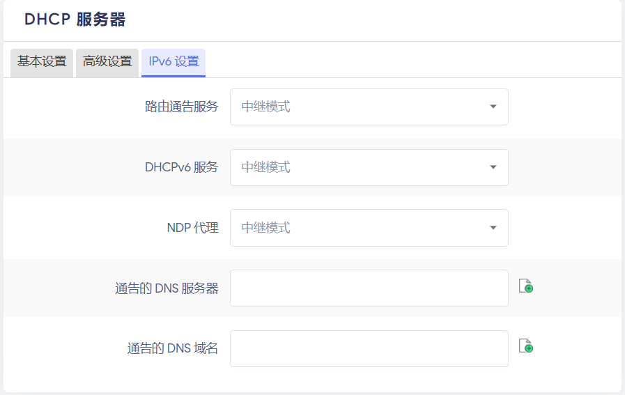Expand the DHCPv6 服务 combo box
The height and width of the screenshot is (395, 625).
click(369, 167)
